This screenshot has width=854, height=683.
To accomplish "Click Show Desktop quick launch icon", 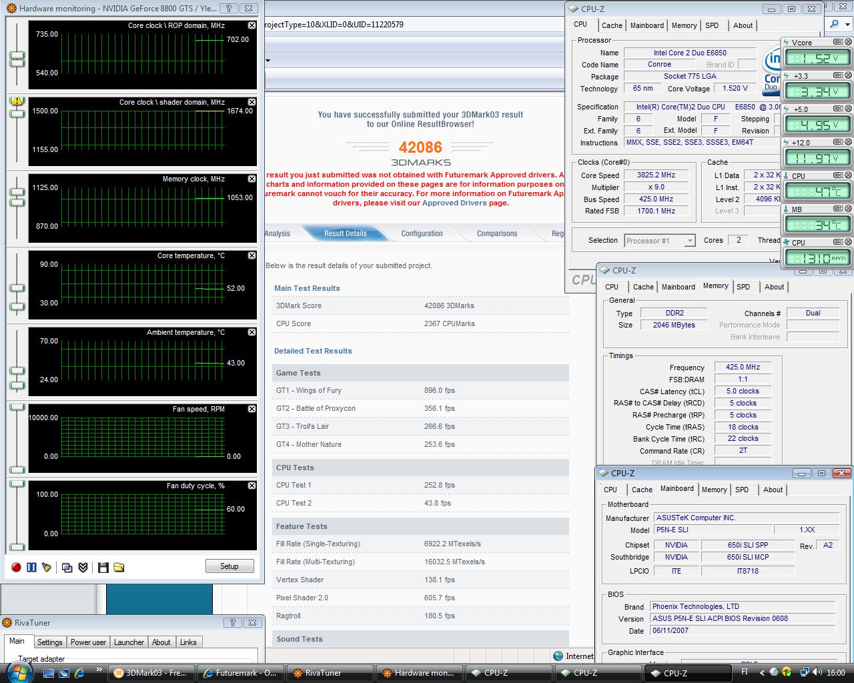I will tap(48, 673).
